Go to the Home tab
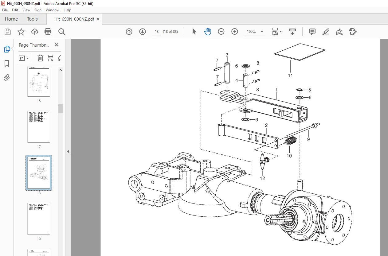388x256 pixels. coord(11,19)
